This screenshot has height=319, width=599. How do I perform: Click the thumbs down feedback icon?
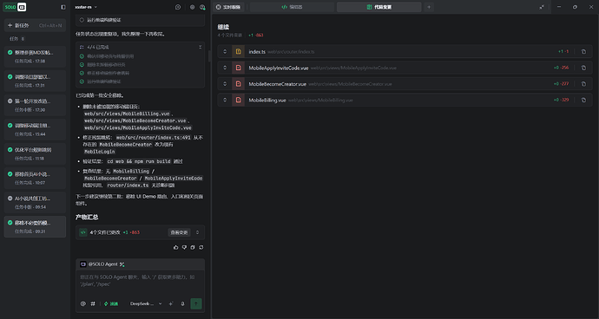184,247
